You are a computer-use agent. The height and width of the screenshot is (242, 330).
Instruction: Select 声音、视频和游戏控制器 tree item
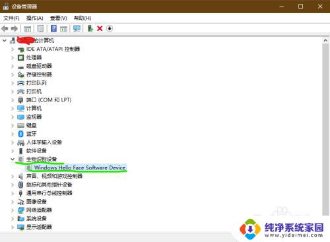pyautogui.click(x=54, y=176)
